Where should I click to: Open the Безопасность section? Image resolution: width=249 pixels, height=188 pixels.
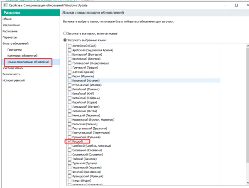[12, 74]
